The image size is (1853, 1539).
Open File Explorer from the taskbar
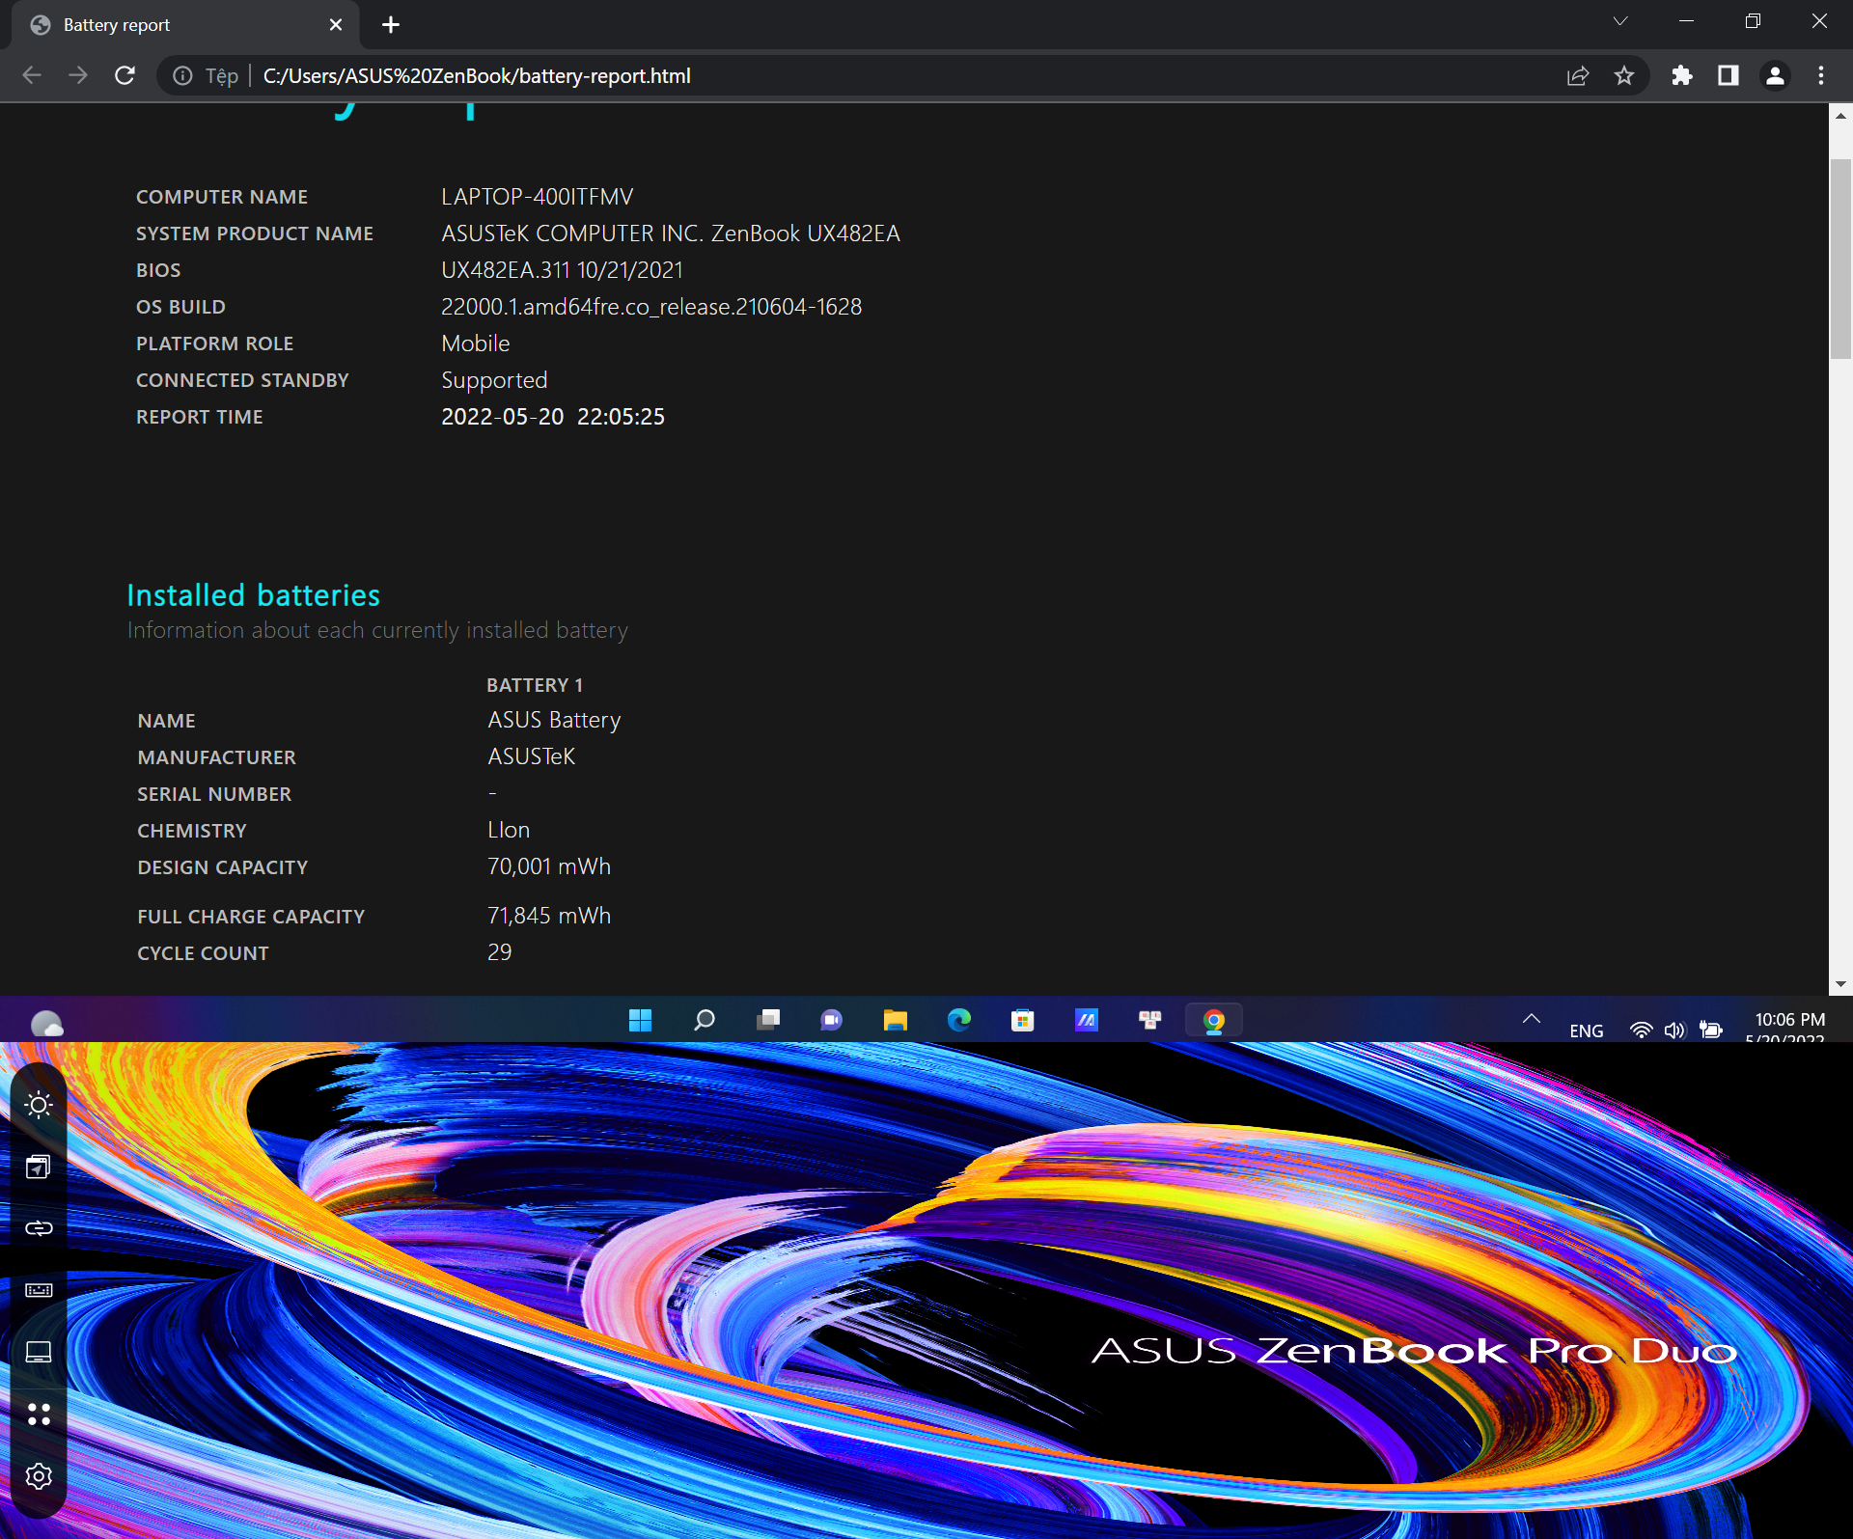895,1020
